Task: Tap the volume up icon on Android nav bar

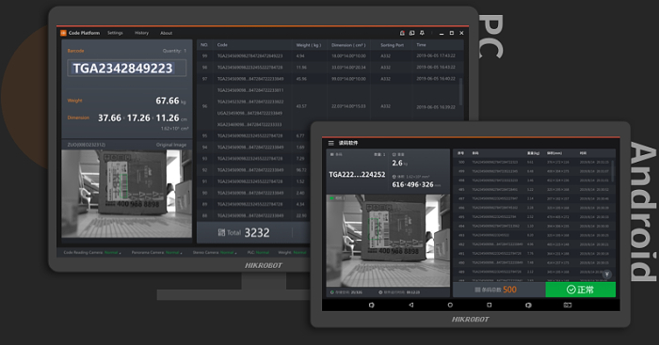Action: 528,305
